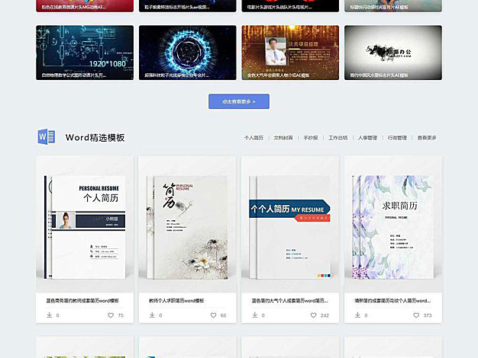Click the title 教师个人求职简历word模板

coord(176,301)
